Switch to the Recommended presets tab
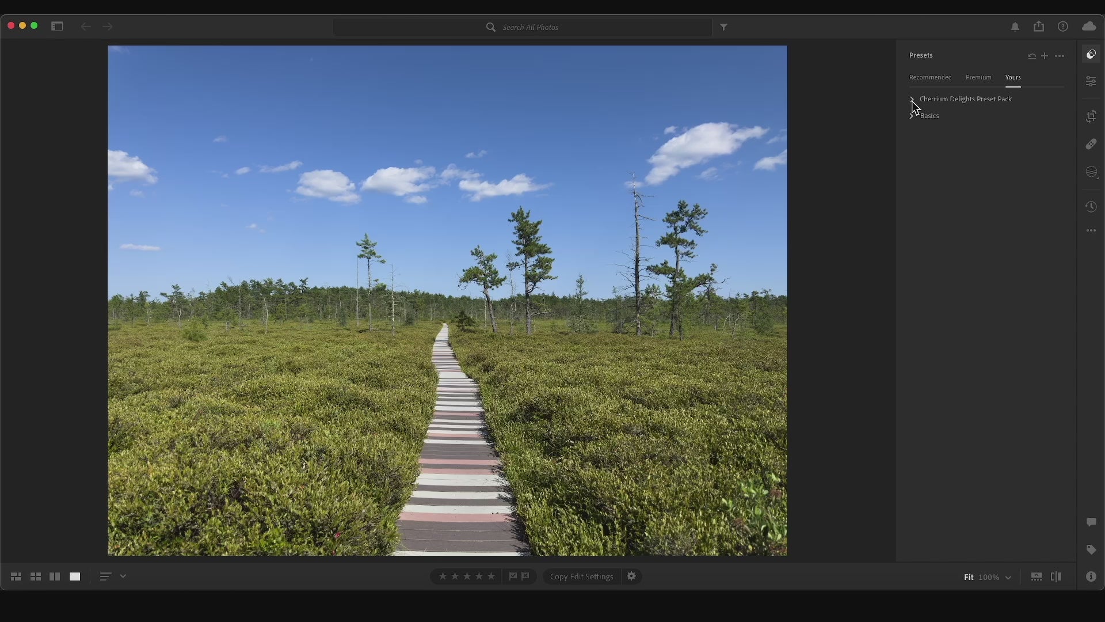This screenshot has width=1105, height=622. coord(930,77)
